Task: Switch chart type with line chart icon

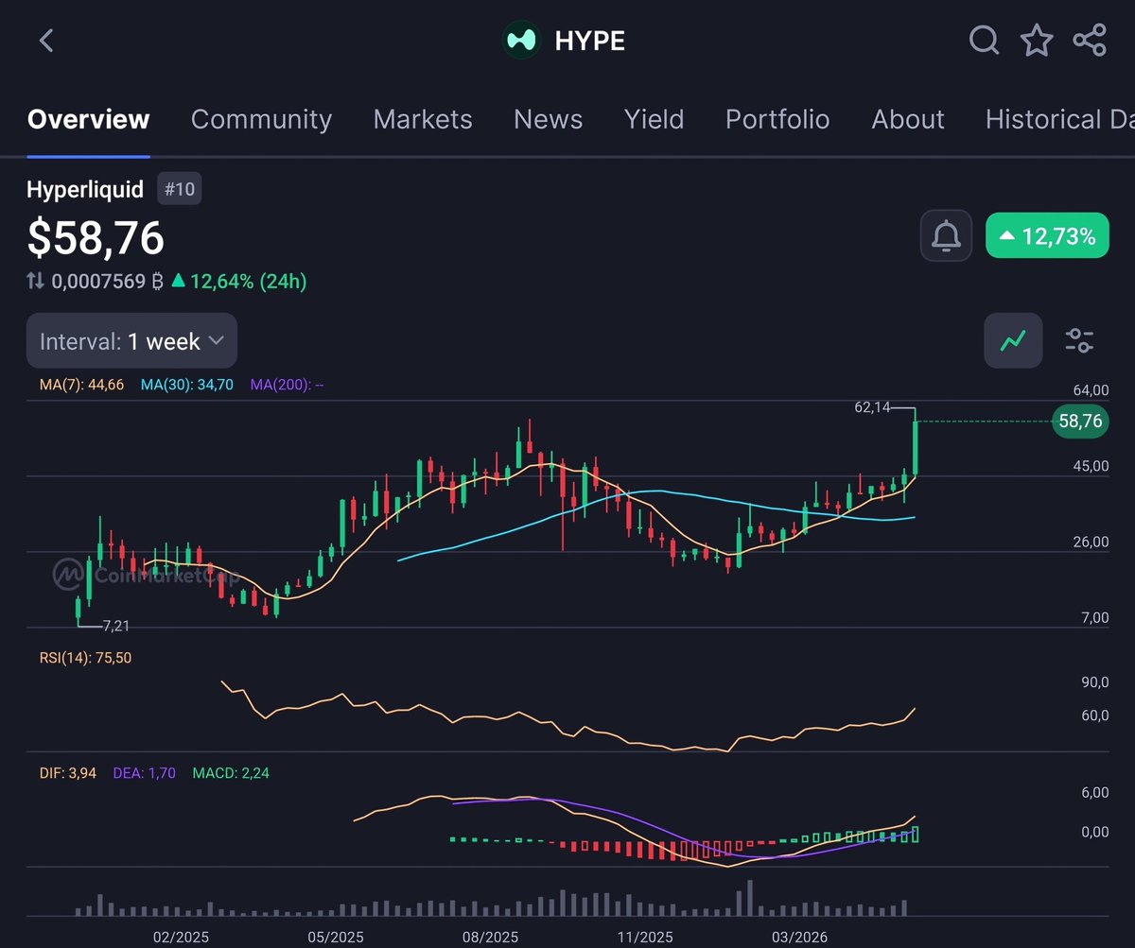Action: [1014, 340]
